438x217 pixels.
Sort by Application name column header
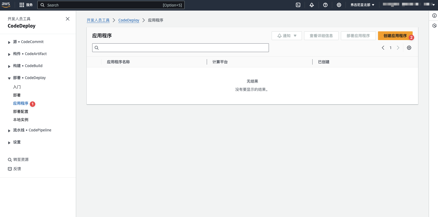coord(118,62)
